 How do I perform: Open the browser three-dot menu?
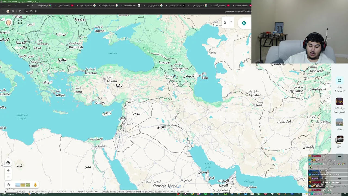coord(3,11)
